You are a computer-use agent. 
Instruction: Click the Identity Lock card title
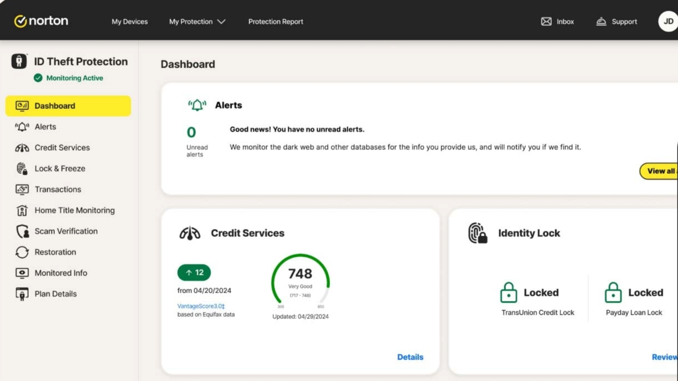529,233
